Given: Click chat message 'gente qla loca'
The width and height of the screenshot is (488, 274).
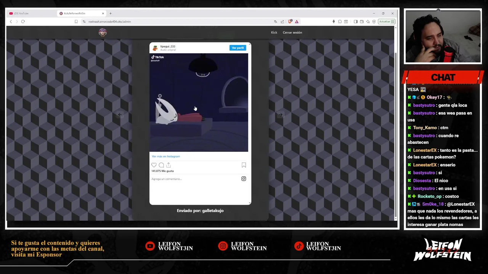Looking at the screenshot, I should point(453,105).
